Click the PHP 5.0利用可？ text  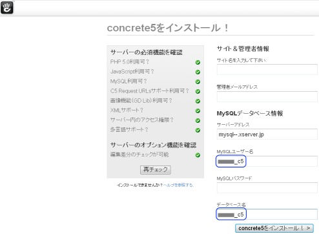click(130, 62)
